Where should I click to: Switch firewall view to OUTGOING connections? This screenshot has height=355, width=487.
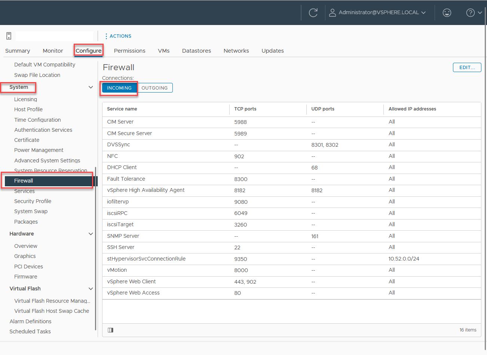[x=155, y=88]
